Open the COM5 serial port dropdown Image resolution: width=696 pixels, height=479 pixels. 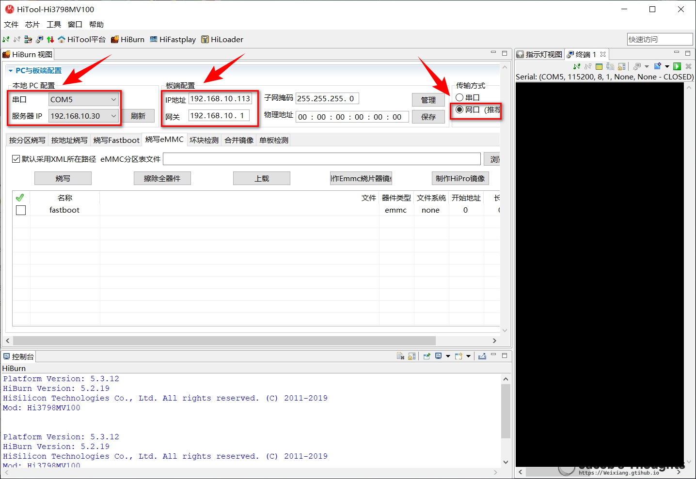(x=113, y=100)
